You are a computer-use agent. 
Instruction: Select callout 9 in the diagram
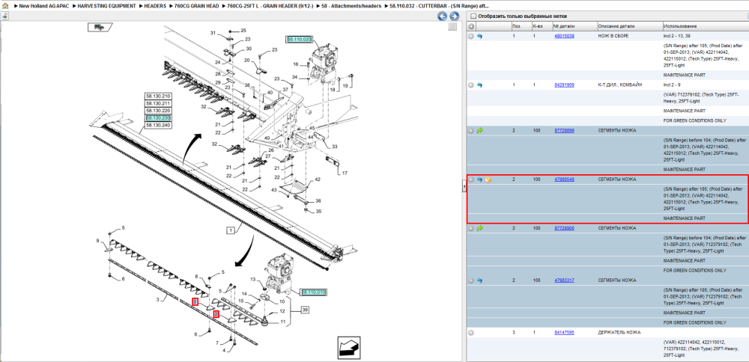97,240
